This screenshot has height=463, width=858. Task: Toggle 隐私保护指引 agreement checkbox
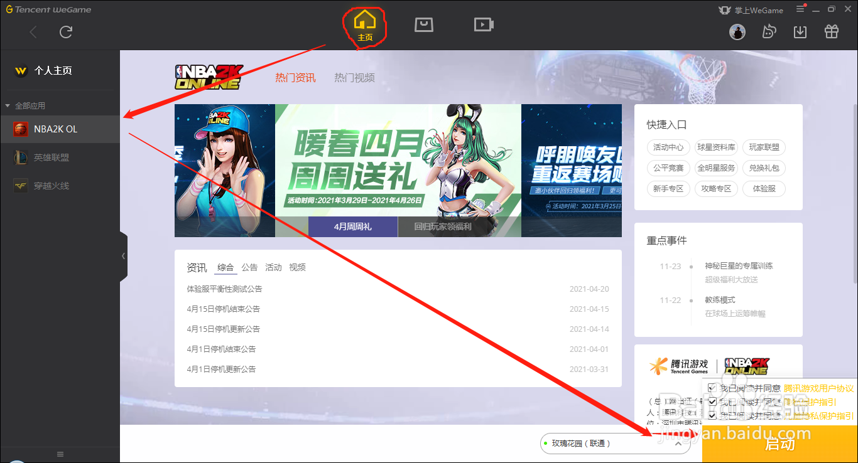point(712,402)
